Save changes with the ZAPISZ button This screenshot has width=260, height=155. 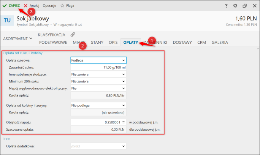[11, 6]
